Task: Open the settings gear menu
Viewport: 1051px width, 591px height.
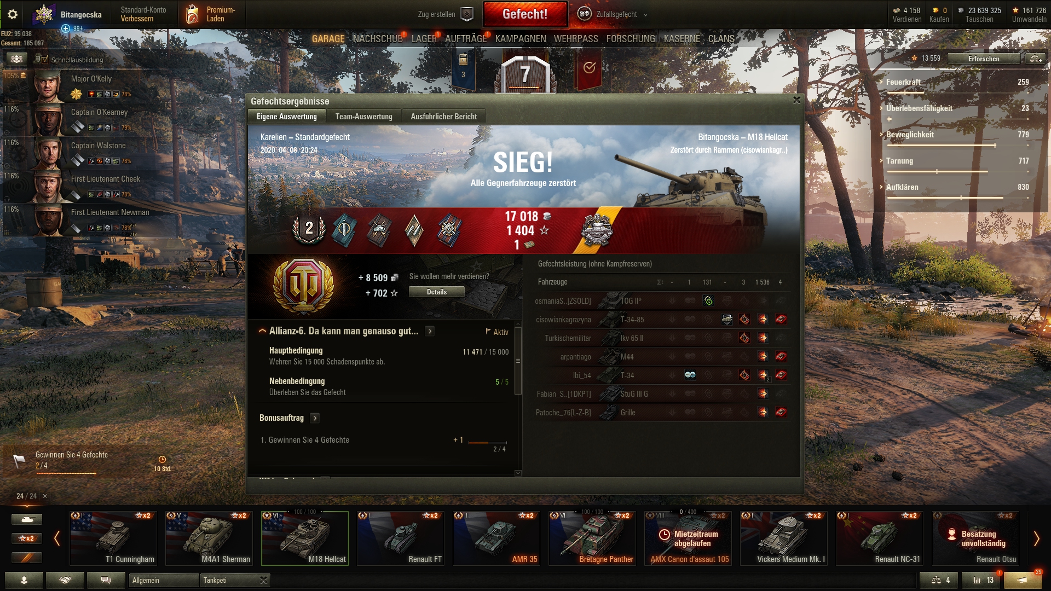Action: pyautogui.click(x=12, y=14)
